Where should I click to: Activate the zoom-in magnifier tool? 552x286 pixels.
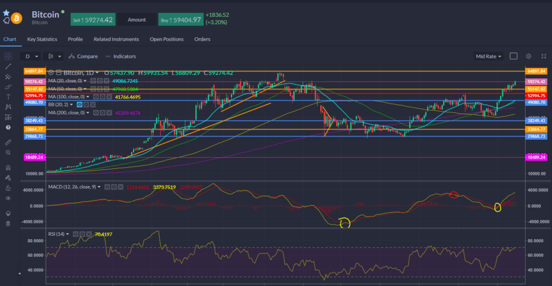(8, 152)
